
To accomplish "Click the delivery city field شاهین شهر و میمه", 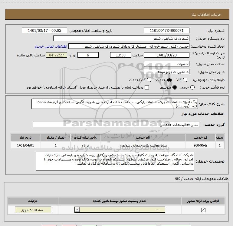I will [166, 72].
